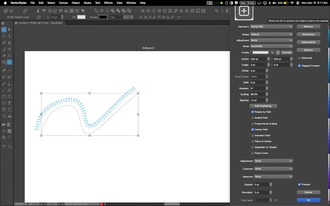The height and width of the screenshot is (206, 330).
Task: Select the Rectangle shape tool
Action: point(4,97)
